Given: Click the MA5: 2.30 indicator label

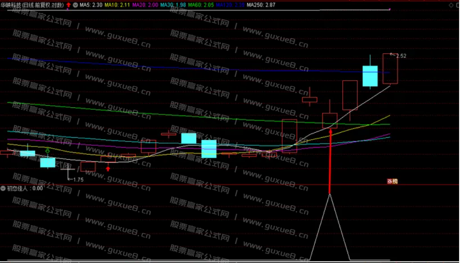Looking at the screenshot, I should pyautogui.click(x=90, y=5).
